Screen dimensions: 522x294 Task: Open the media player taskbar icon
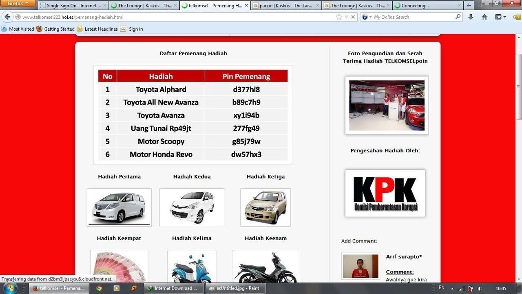tap(116, 288)
